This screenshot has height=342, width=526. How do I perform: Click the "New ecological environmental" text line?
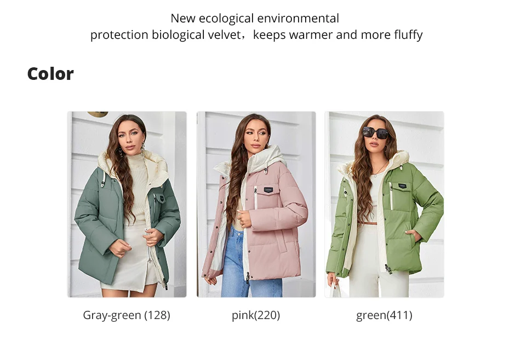coord(255,18)
